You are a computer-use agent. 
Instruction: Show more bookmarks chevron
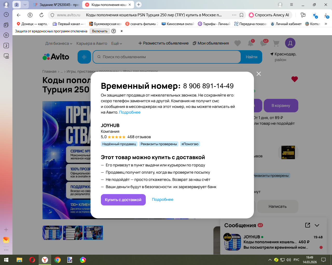[x=326, y=24]
